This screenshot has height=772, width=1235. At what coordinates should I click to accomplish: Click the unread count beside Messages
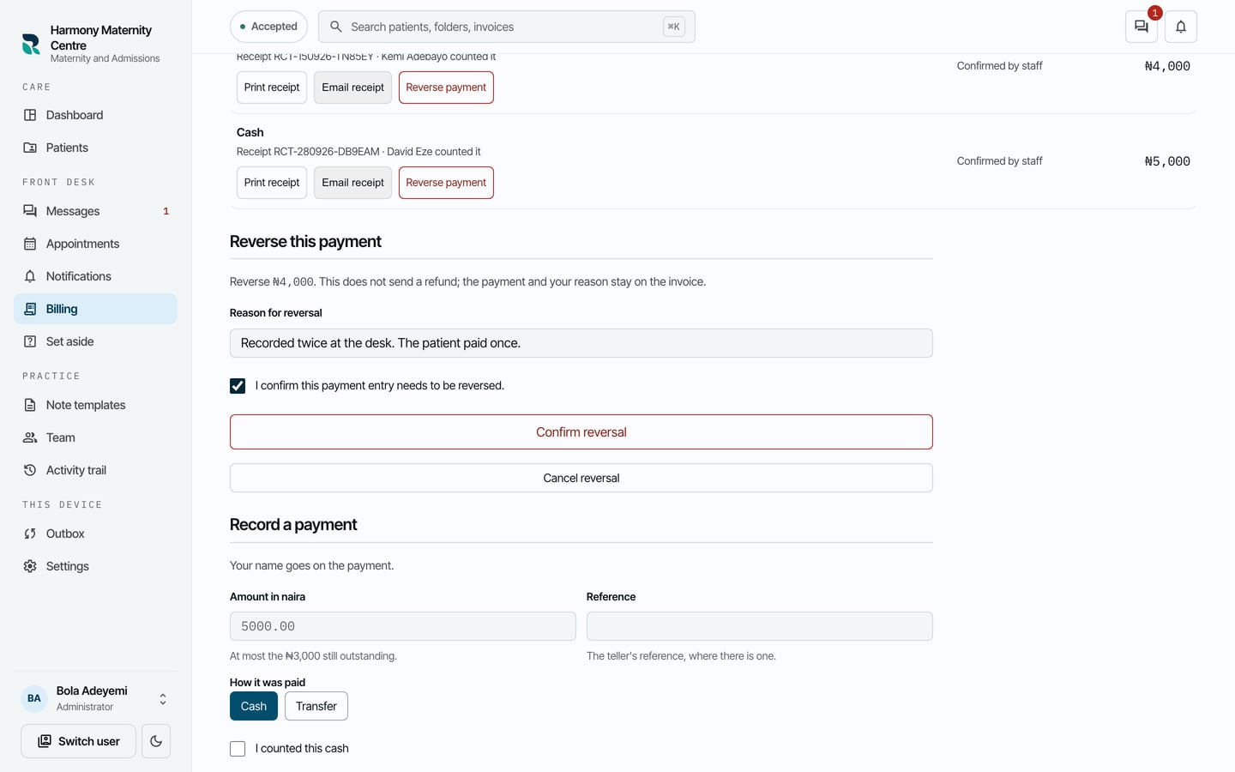point(166,211)
